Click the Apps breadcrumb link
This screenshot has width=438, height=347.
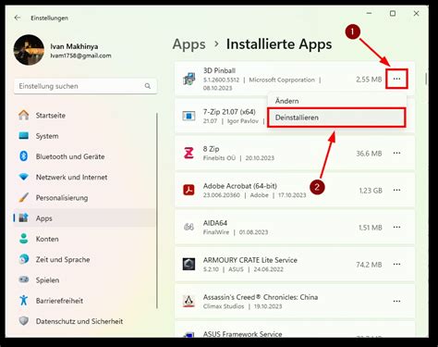pyautogui.click(x=189, y=44)
